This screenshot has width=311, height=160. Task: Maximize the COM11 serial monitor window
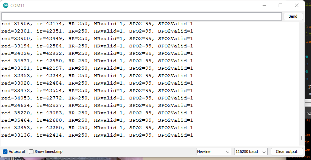pyautogui.click(x=280, y=6)
